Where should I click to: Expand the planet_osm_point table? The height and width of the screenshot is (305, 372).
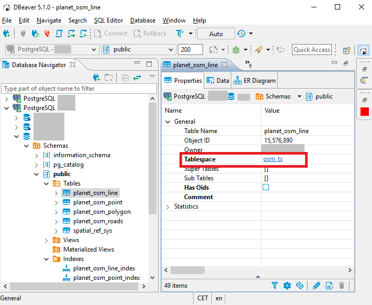[x=56, y=203]
